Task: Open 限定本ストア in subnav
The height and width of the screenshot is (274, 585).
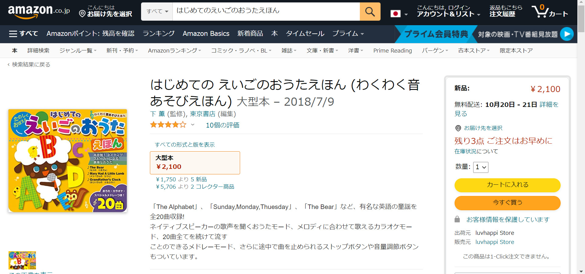Action: point(516,51)
